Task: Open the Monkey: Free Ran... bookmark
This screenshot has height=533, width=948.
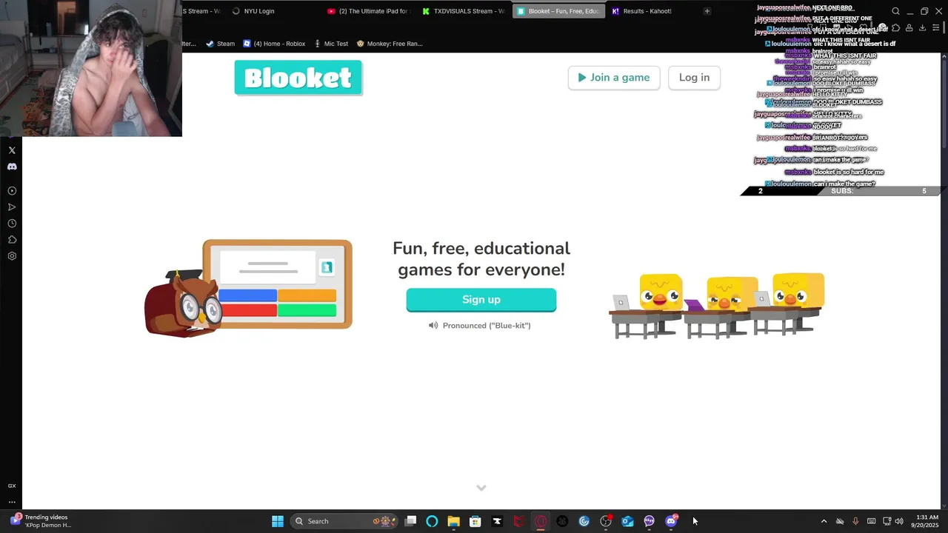Action: 390,44
